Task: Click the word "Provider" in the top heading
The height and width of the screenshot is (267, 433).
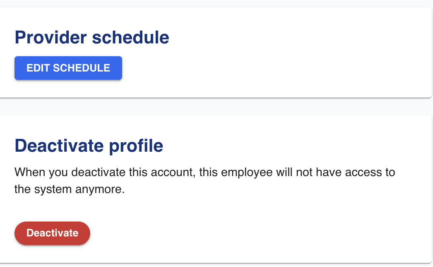Action: (51, 38)
